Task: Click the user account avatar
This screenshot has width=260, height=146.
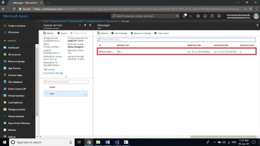Action: [x=256, y=16]
